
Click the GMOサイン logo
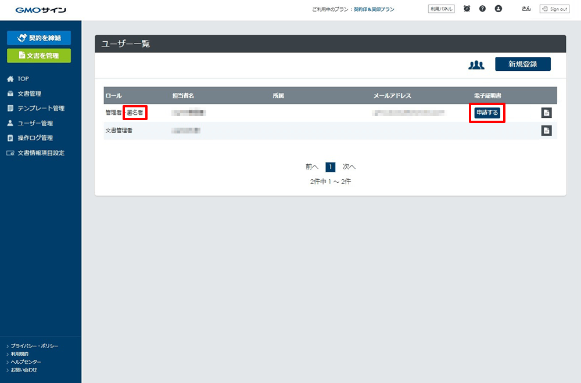point(41,10)
